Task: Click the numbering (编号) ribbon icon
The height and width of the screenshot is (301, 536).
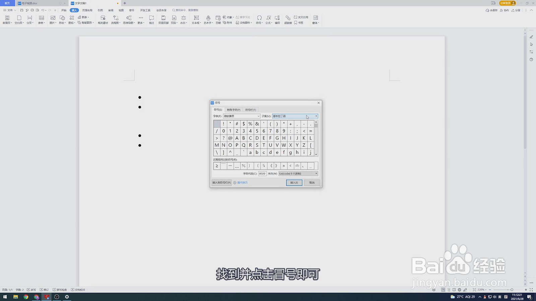Action: tap(277, 18)
